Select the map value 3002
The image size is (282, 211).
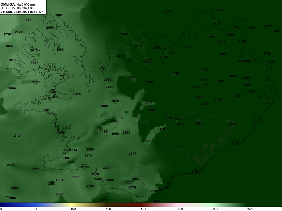200,97
